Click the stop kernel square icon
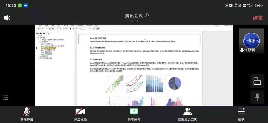 coord(70,29)
